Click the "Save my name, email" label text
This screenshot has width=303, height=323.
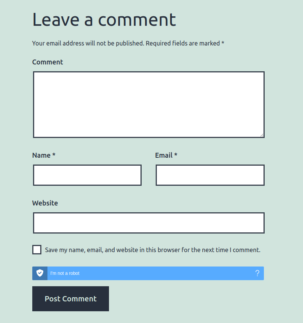point(153,250)
